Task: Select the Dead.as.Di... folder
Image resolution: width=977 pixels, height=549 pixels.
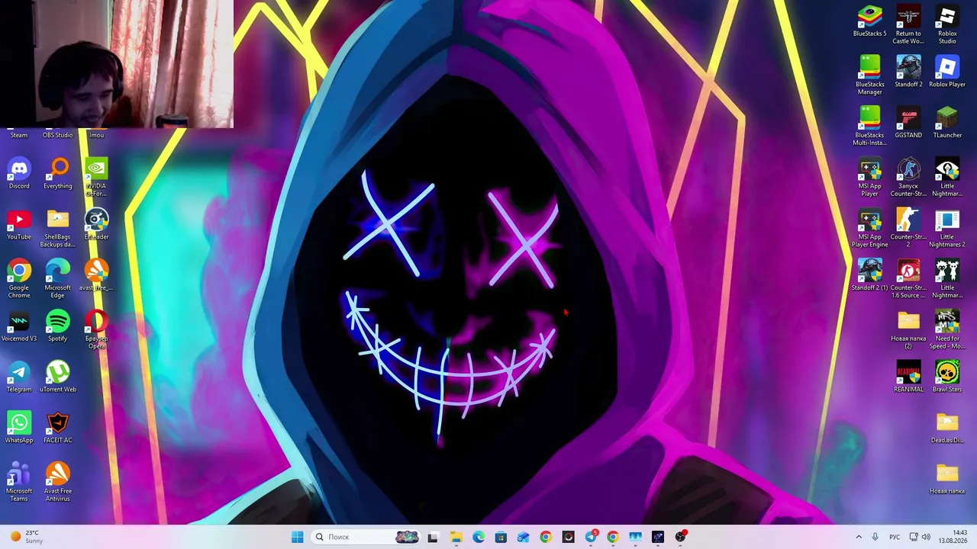Action: coord(947,428)
